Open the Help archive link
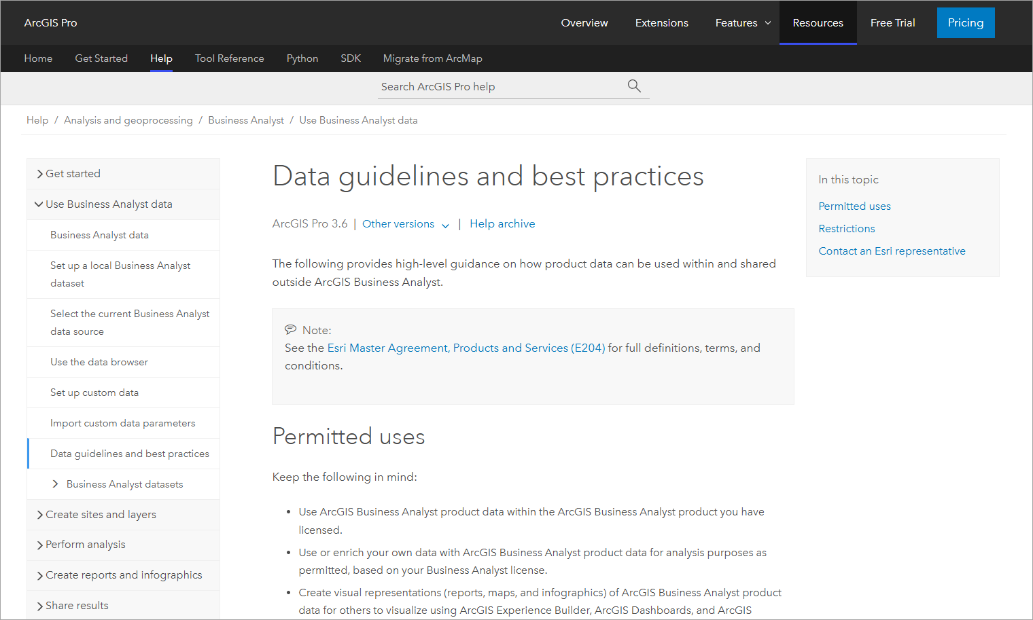 pyautogui.click(x=502, y=224)
